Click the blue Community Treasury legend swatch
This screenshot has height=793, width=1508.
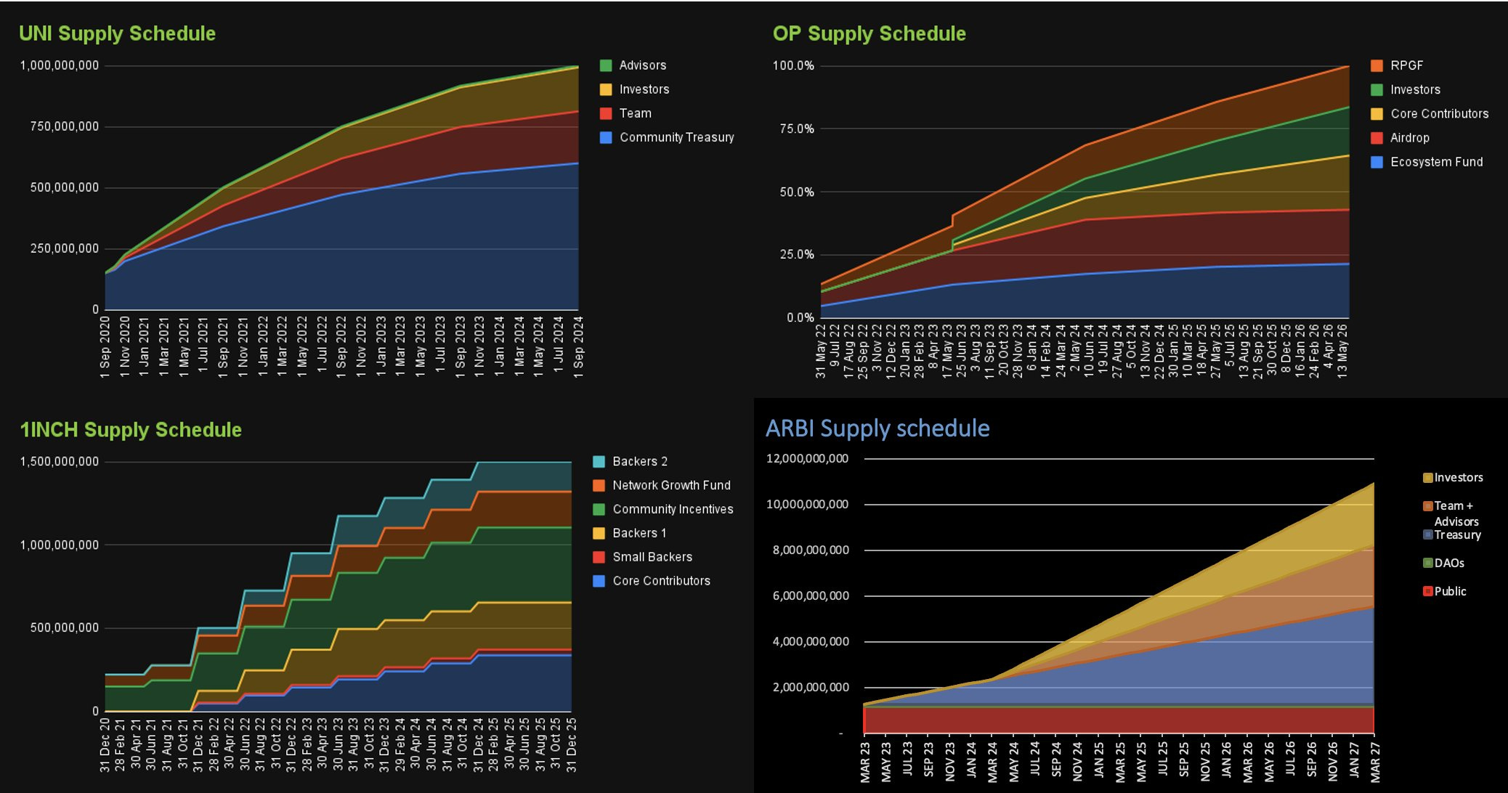click(x=606, y=137)
